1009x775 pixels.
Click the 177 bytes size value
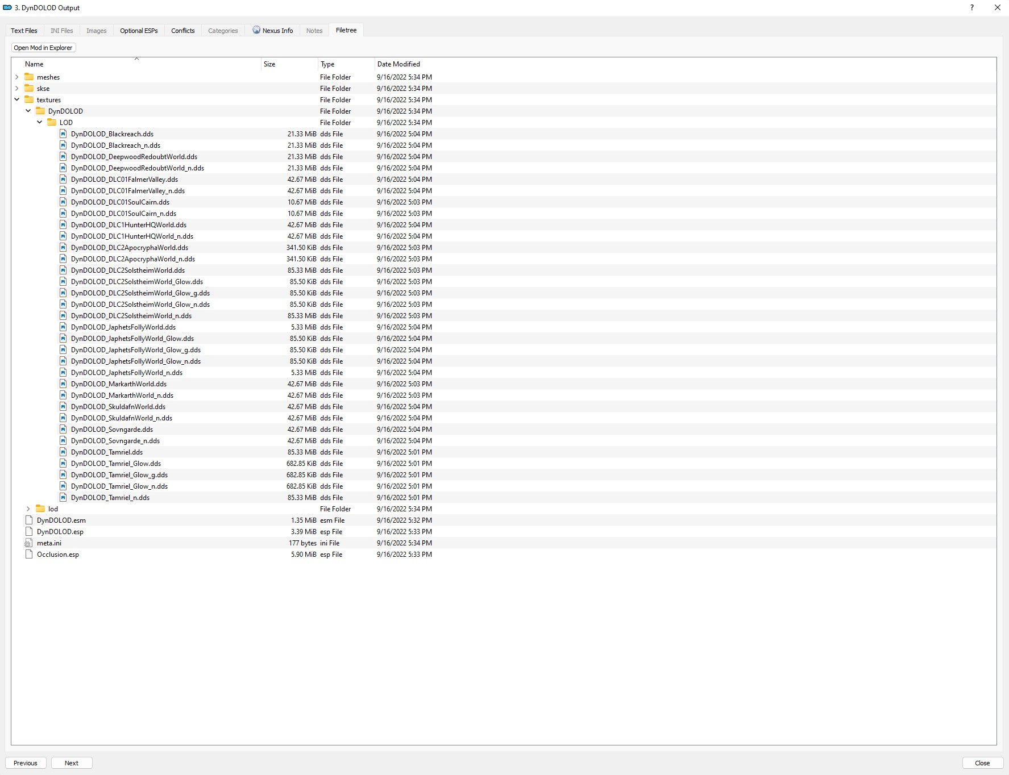click(302, 543)
